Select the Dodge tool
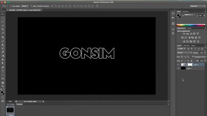 pyautogui.click(x=3, y=63)
